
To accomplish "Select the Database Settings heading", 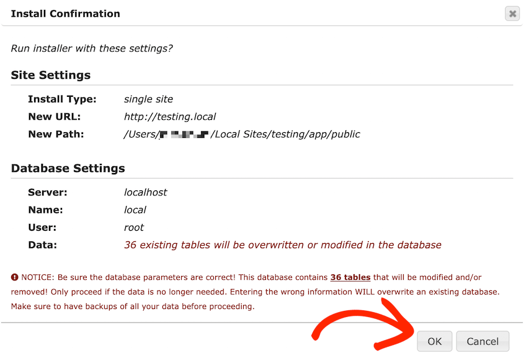I will click(68, 168).
